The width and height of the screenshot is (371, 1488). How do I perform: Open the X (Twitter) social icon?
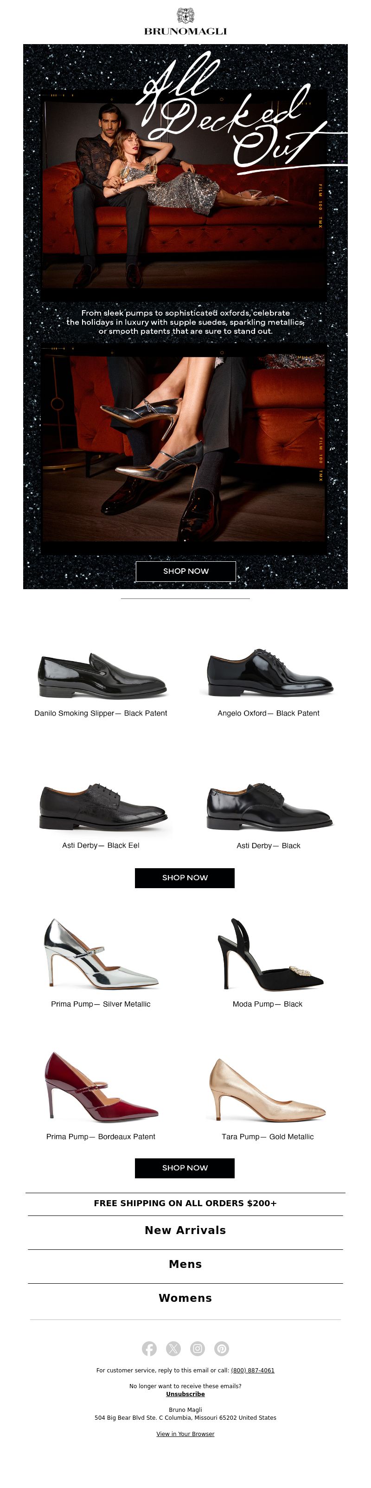click(x=173, y=1348)
